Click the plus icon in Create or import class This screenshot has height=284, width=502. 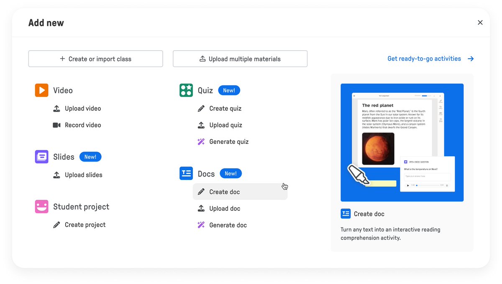coord(62,59)
